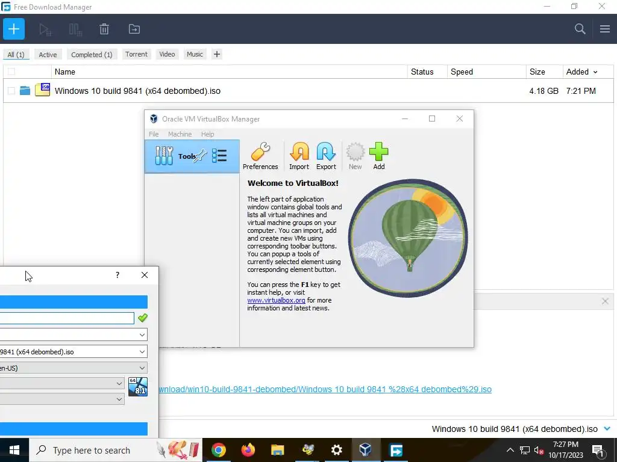Viewport: 617px width, 462px height.
Task: Click the taskbar search box Type here to search
Action: [x=115, y=450]
